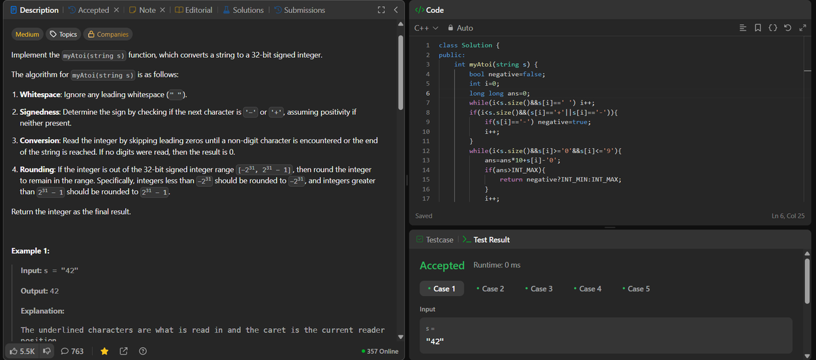The image size is (816, 360).
Task: Select Case 4 result
Action: pyautogui.click(x=588, y=289)
